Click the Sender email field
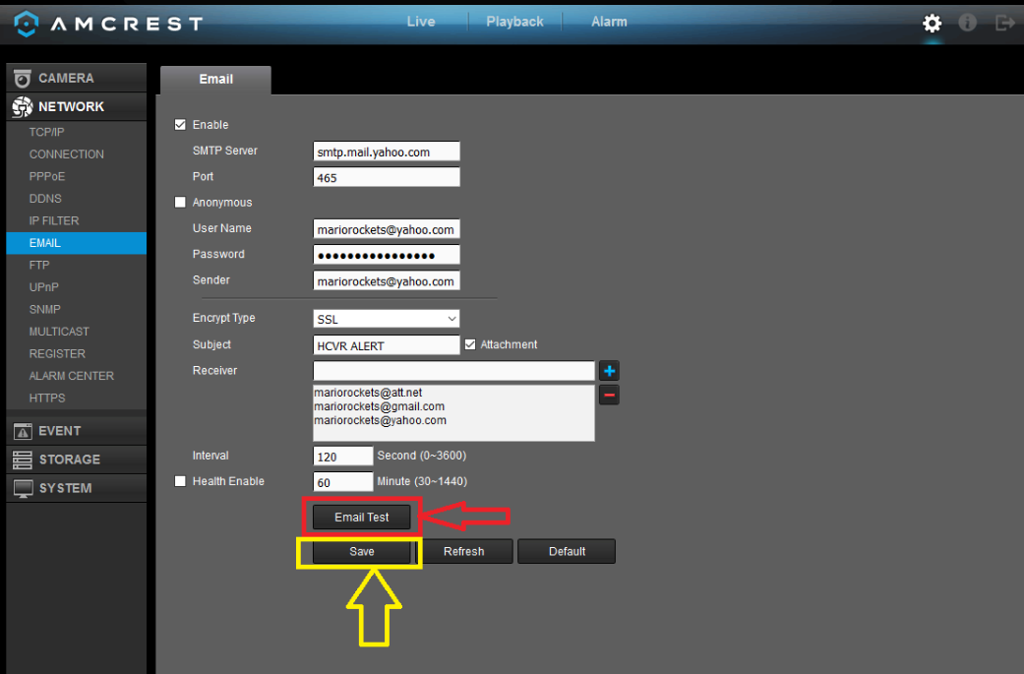The height and width of the screenshot is (674, 1024). coord(387,280)
